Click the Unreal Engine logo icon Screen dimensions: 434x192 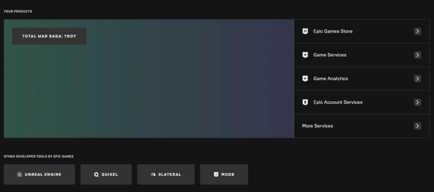(x=19, y=175)
